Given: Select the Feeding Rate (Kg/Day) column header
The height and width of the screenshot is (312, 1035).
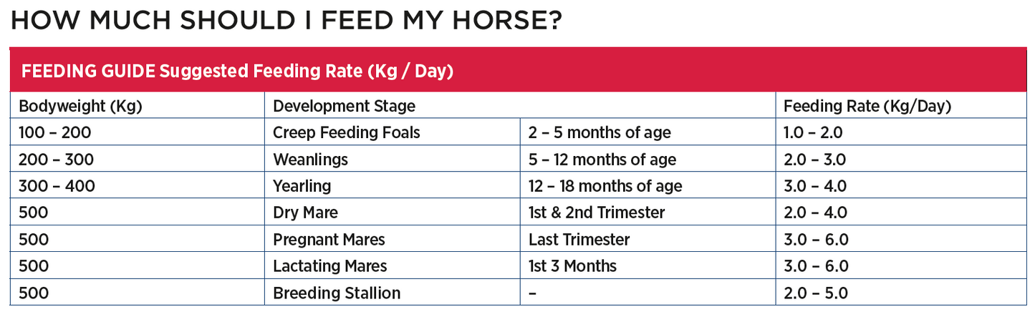Looking at the screenshot, I should tap(867, 106).
